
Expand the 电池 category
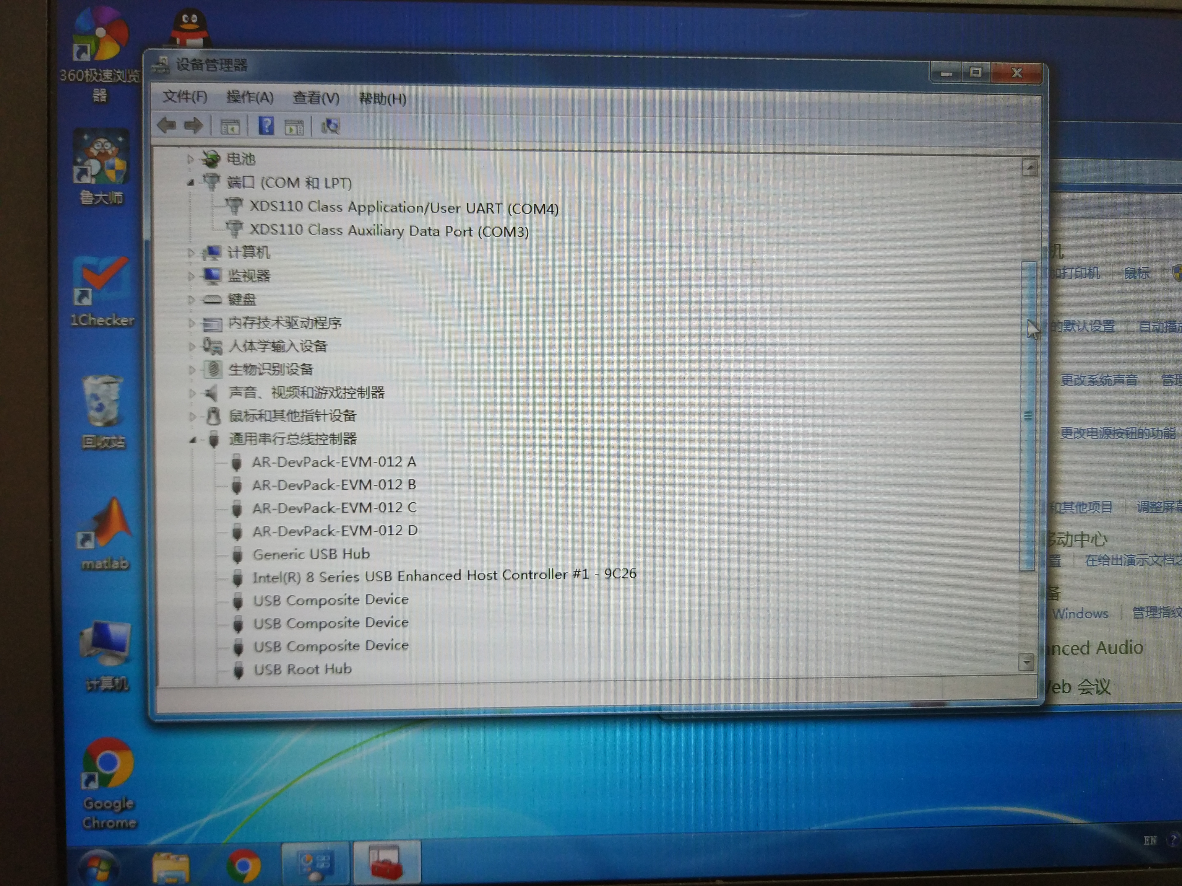[190, 159]
